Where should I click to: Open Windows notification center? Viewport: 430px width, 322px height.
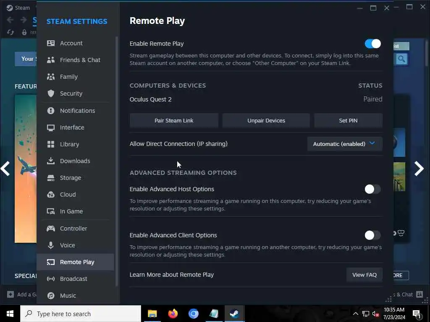tap(417, 314)
